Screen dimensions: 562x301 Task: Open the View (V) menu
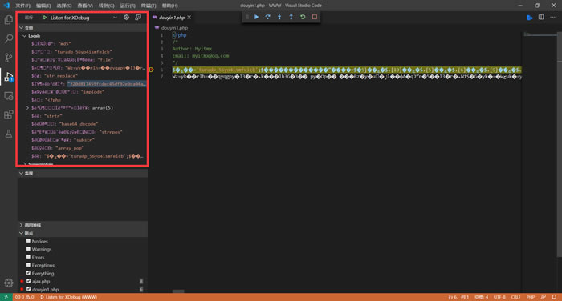pyautogui.click(x=85, y=6)
